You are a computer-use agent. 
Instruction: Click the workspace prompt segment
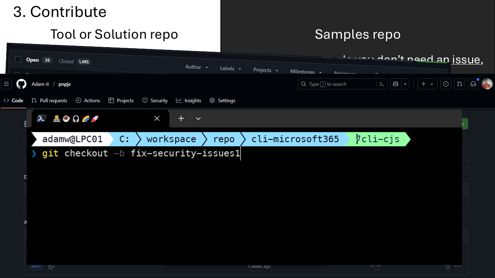171,139
